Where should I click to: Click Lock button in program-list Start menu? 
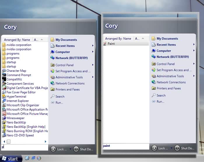[59, 149]
